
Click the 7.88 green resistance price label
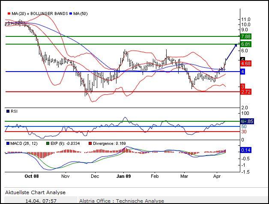(246, 36)
